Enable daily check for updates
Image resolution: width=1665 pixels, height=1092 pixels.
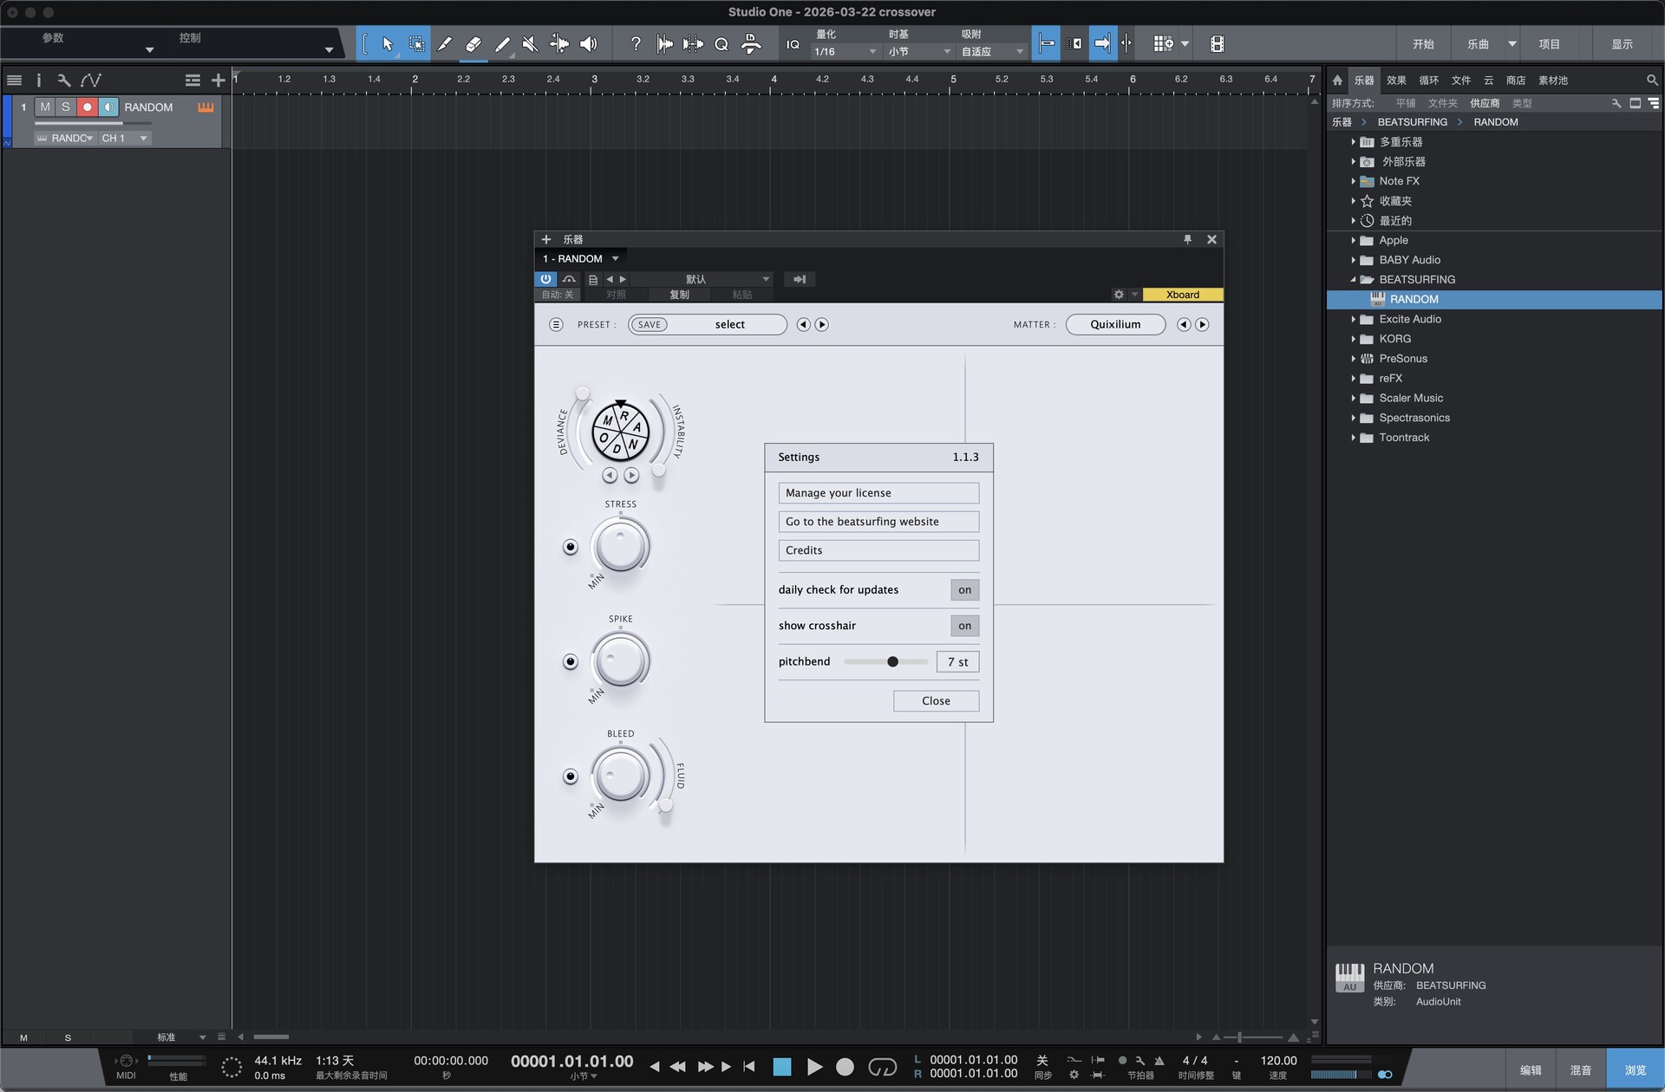point(964,589)
